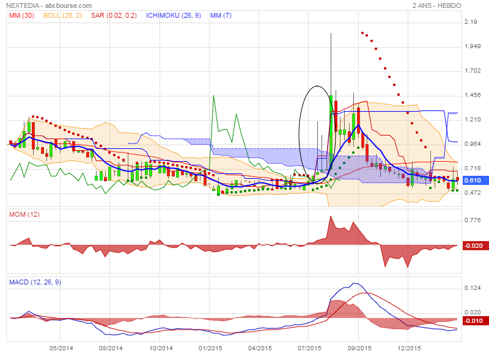Click the 01/2015 date axis label
This screenshot has height=354, width=489.
point(210,348)
